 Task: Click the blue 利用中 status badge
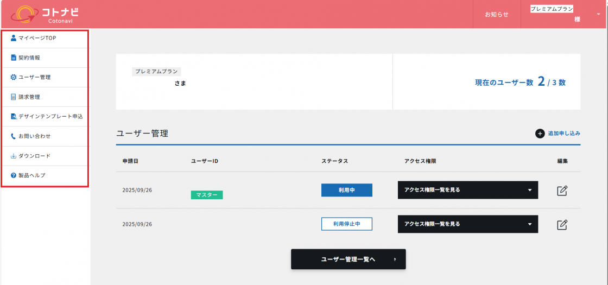346,190
